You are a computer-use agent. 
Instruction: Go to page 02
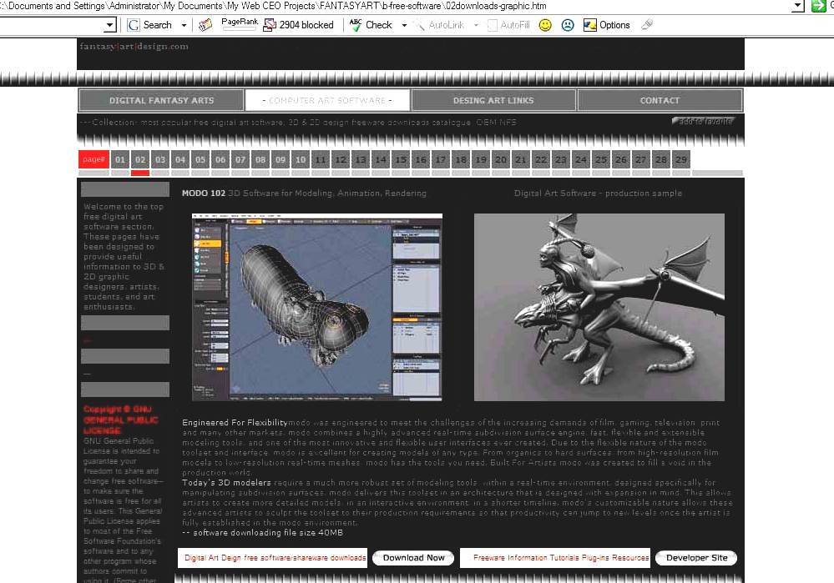point(140,159)
